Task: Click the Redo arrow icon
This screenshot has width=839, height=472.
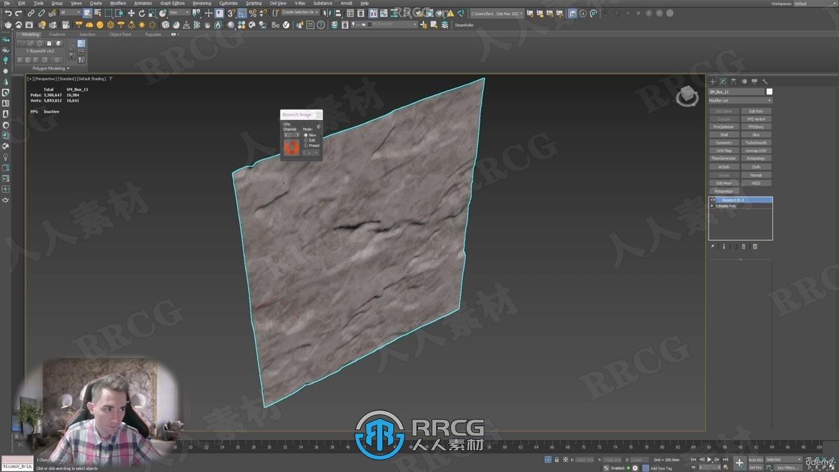Action: coord(19,13)
